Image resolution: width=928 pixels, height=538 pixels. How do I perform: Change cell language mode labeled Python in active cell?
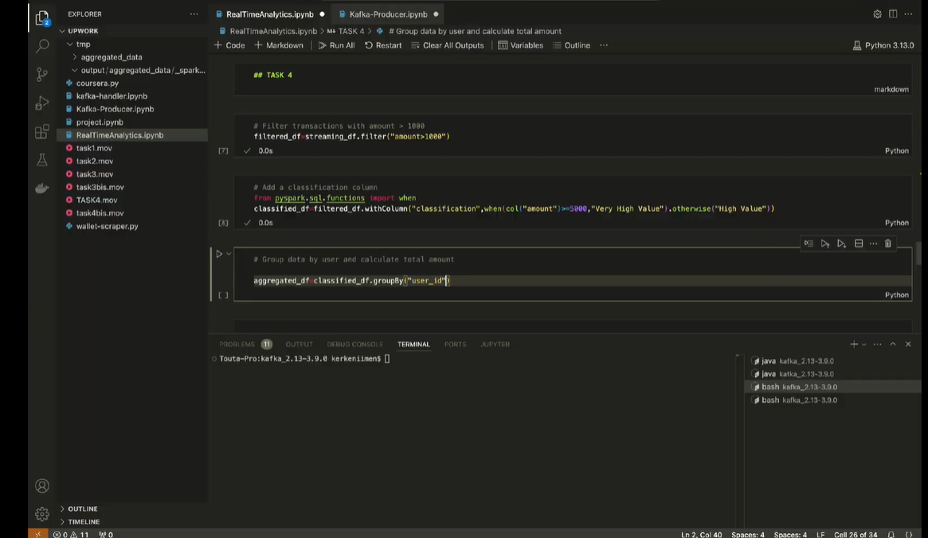tap(897, 295)
